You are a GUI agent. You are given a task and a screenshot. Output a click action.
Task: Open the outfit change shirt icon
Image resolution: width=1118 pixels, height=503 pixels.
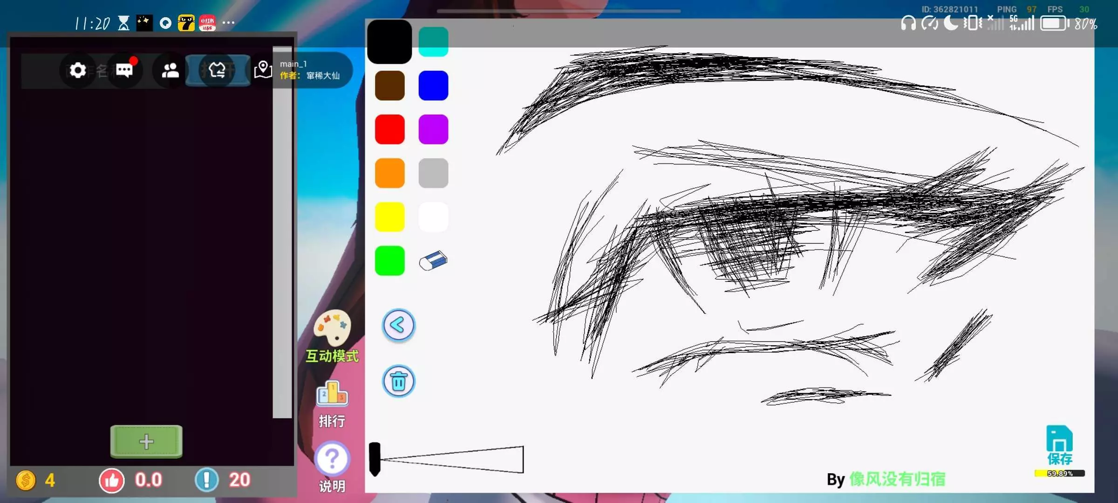tap(217, 70)
